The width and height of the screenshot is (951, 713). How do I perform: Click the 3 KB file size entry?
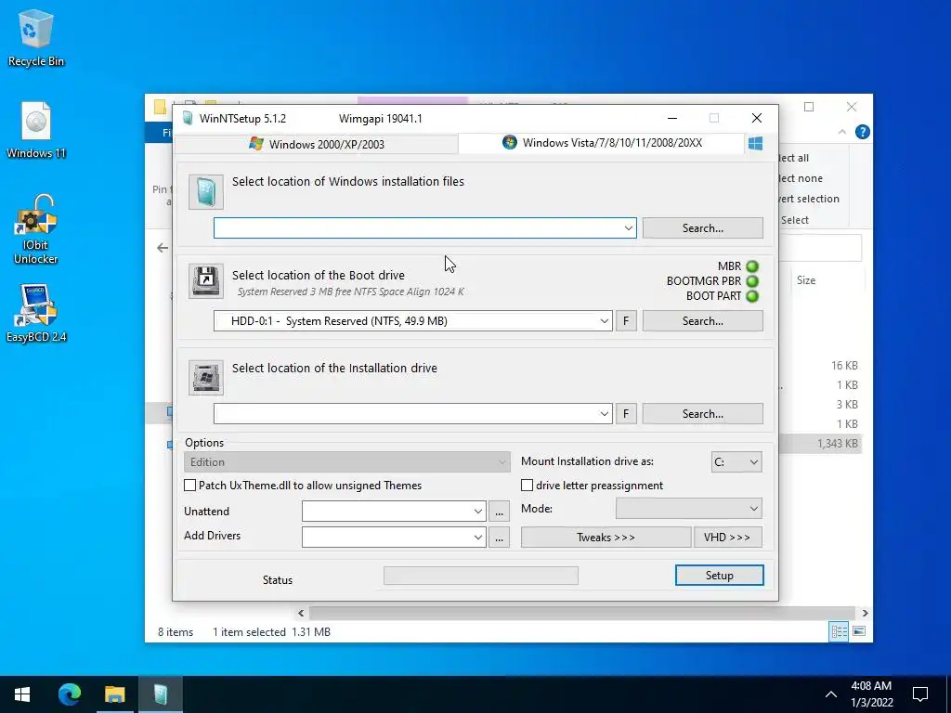tap(847, 405)
